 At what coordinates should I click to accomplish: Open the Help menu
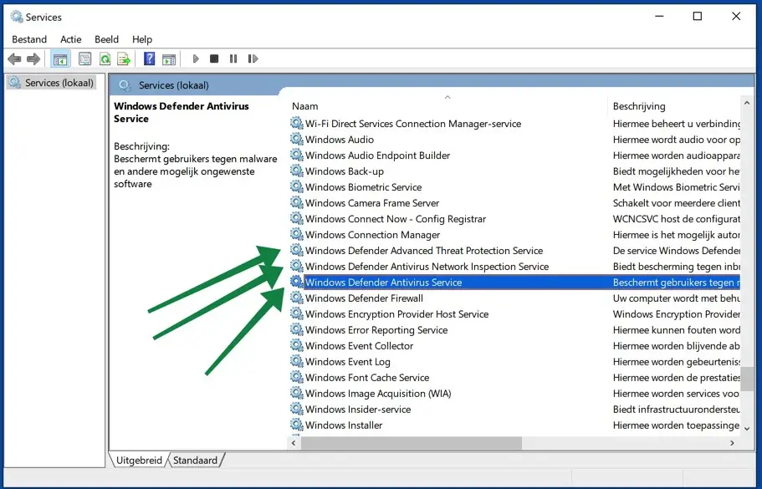pos(142,39)
